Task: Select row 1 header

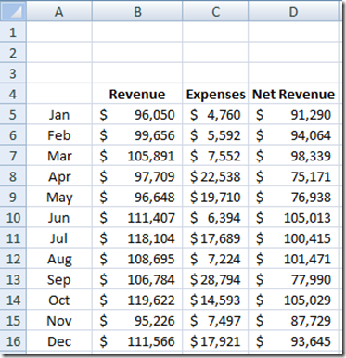Action: [x=13, y=32]
